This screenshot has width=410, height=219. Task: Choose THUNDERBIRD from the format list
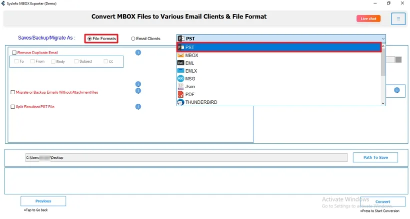point(278,102)
